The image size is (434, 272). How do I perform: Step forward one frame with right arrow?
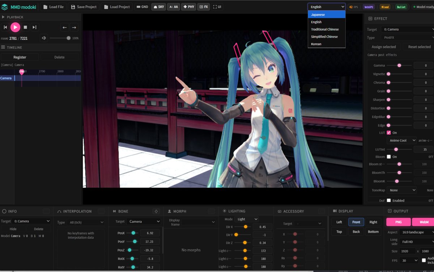click(74, 27)
